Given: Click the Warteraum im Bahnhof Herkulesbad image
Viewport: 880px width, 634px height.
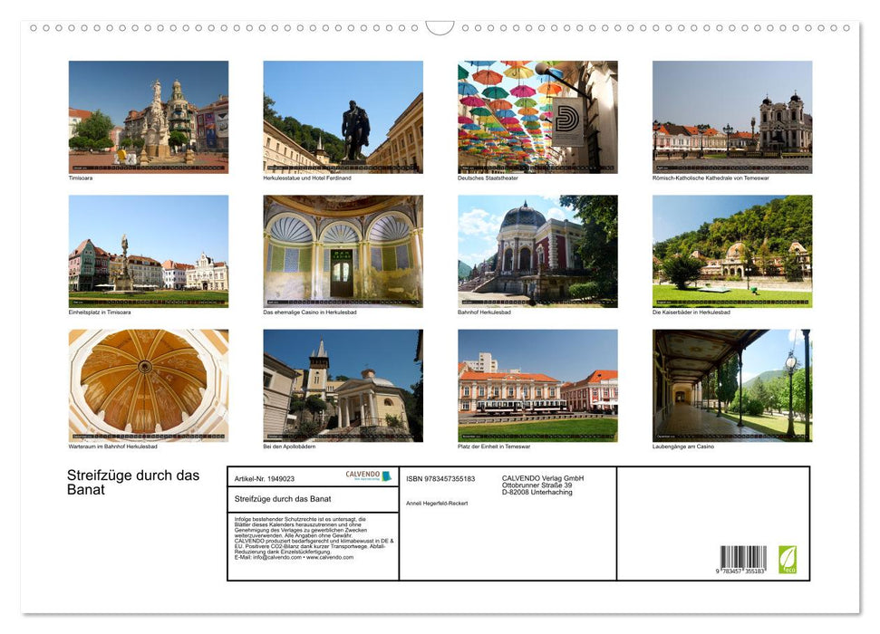Looking at the screenshot, I should (148, 386).
